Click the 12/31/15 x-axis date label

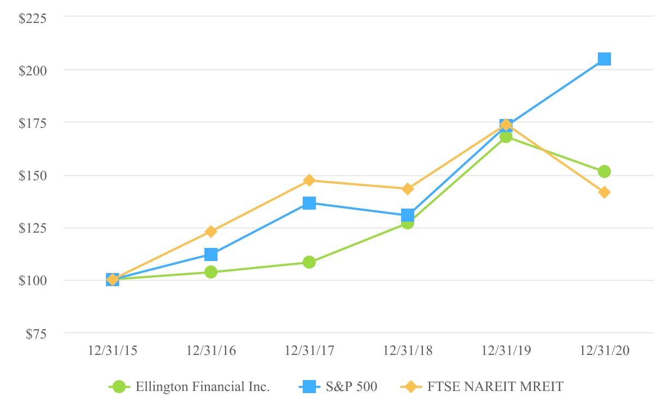click(113, 351)
